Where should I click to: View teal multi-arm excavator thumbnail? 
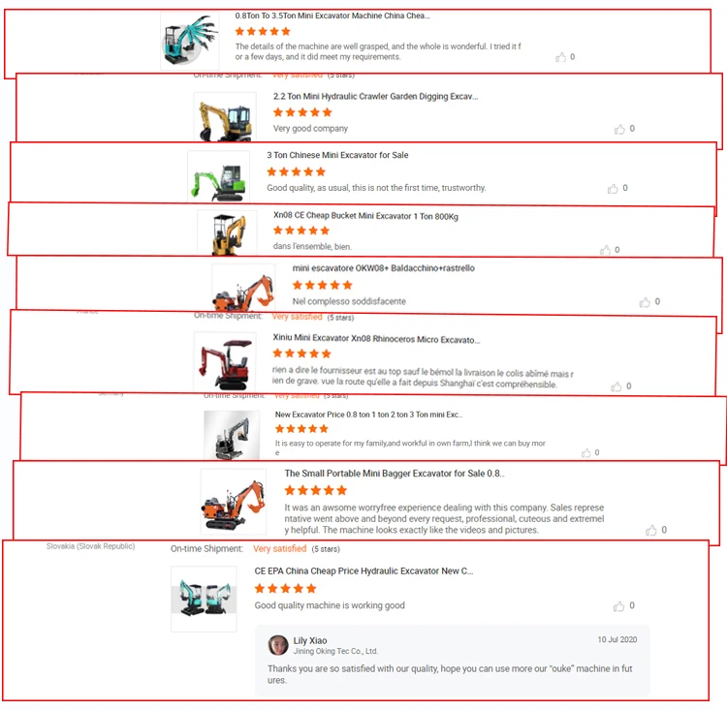pos(190,42)
